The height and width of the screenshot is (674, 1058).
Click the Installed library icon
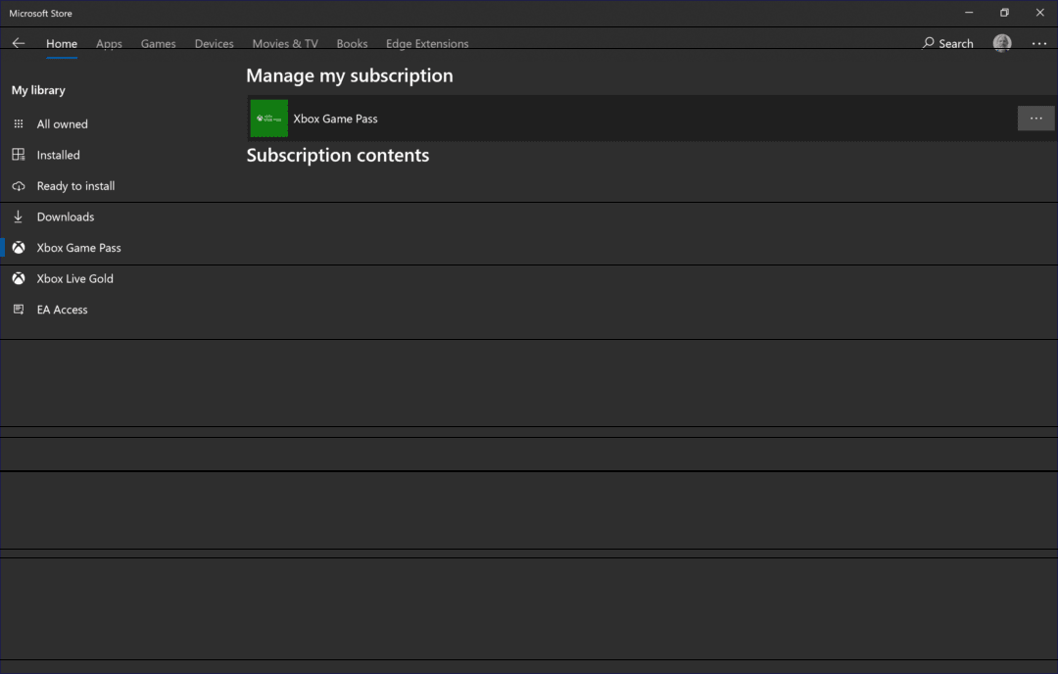pos(18,154)
